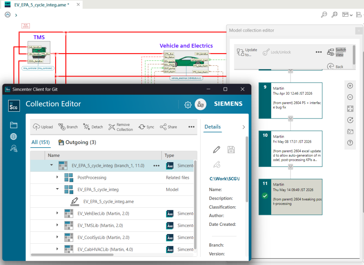Collapse the EV_EPA_5_cycle_integ (branch_1, 11.0) row

(52, 165)
